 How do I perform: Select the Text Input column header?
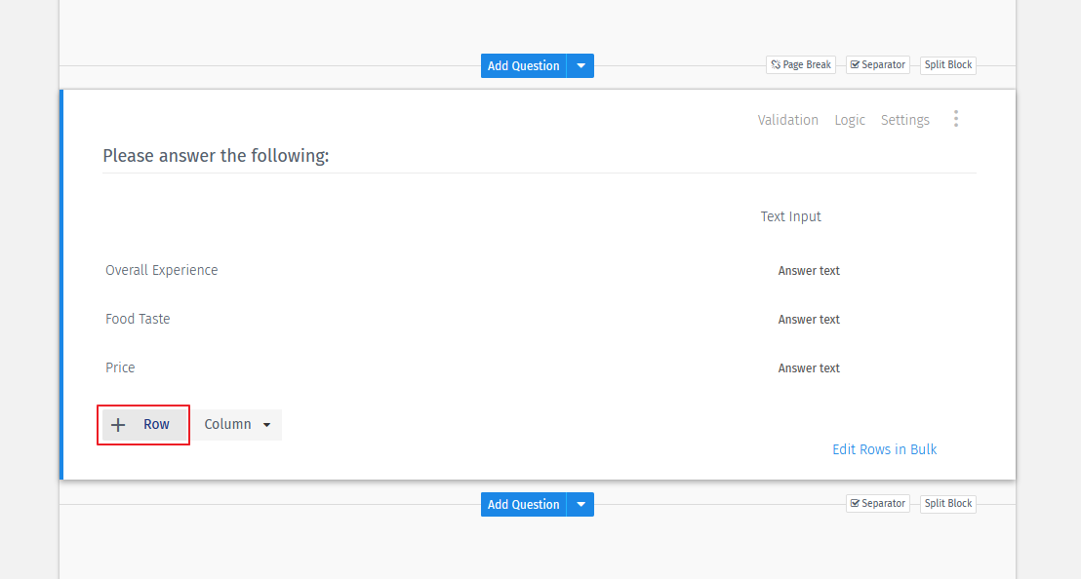790,216
